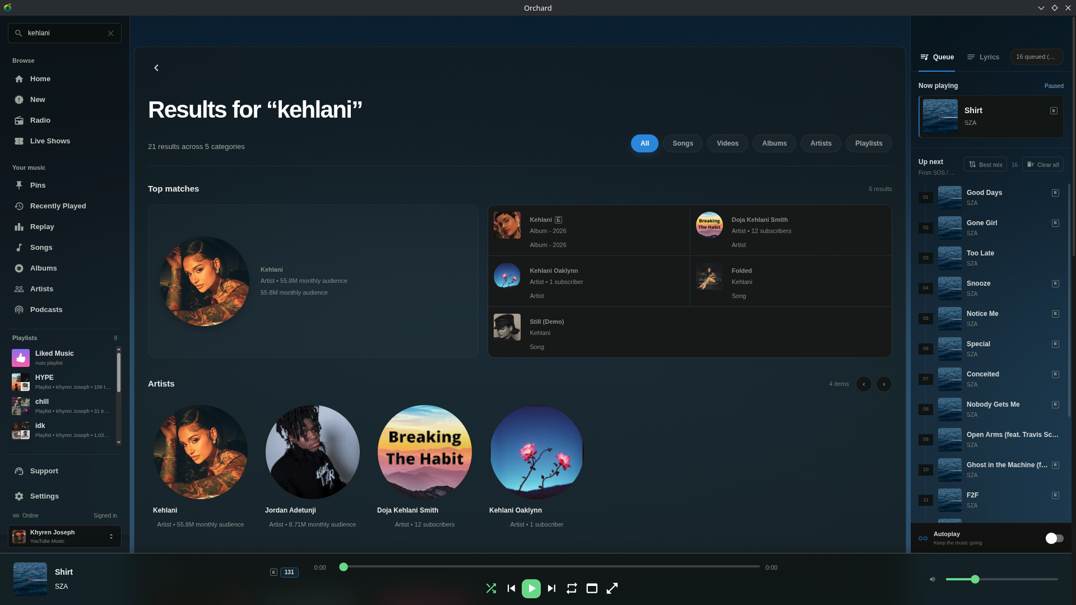Open the idk playlist
Screen dimensions: 1076x605
click(x=62, y=430)
